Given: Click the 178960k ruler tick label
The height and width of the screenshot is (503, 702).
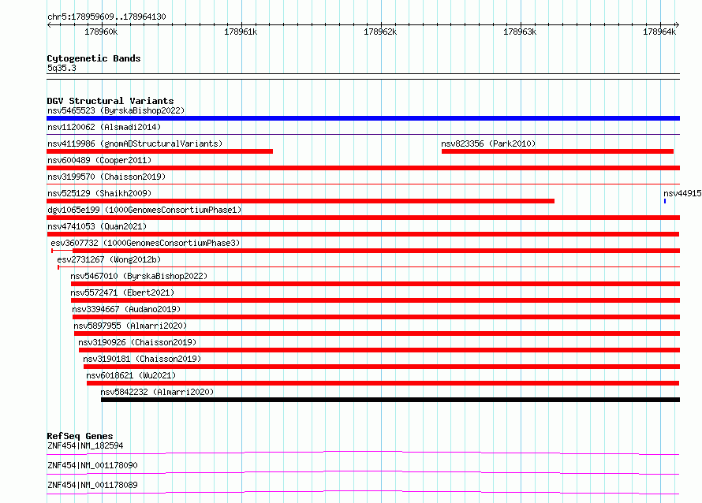Looking at the screenshot, I should pyautogui.click(x=101, y=32).
